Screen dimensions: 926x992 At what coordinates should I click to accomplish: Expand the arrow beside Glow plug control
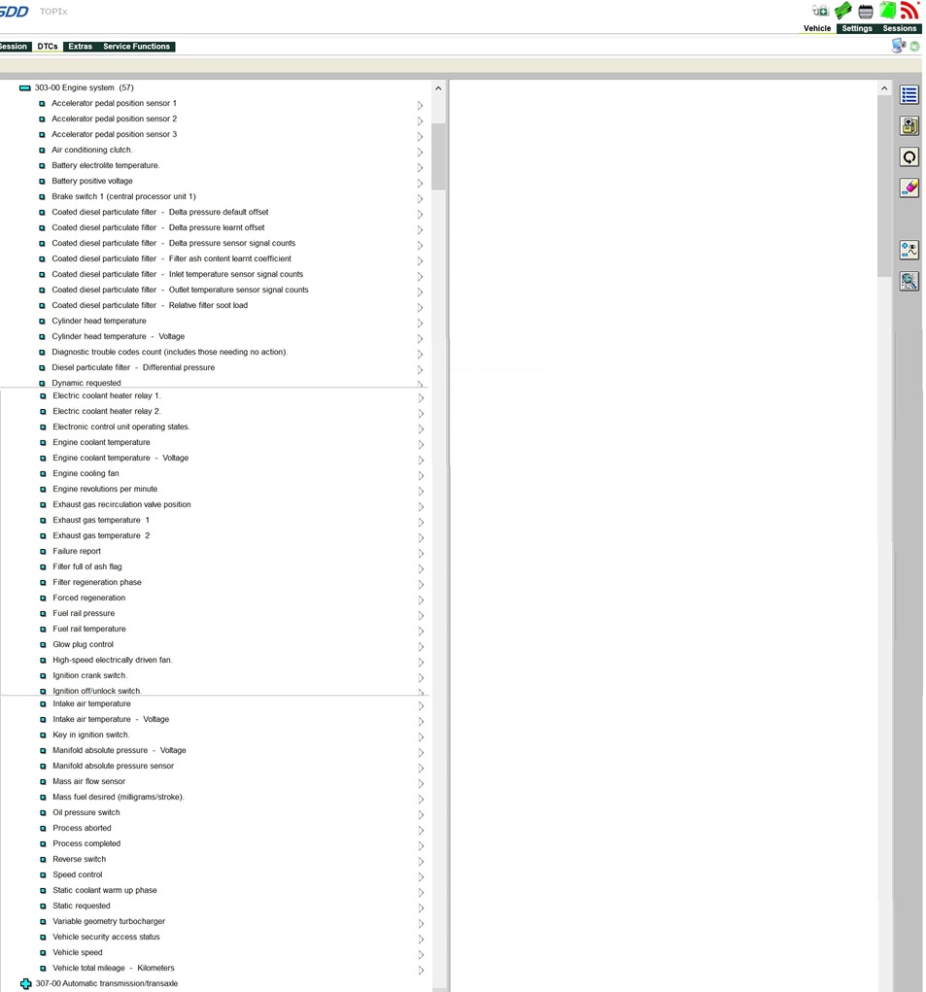pos(421,646)
